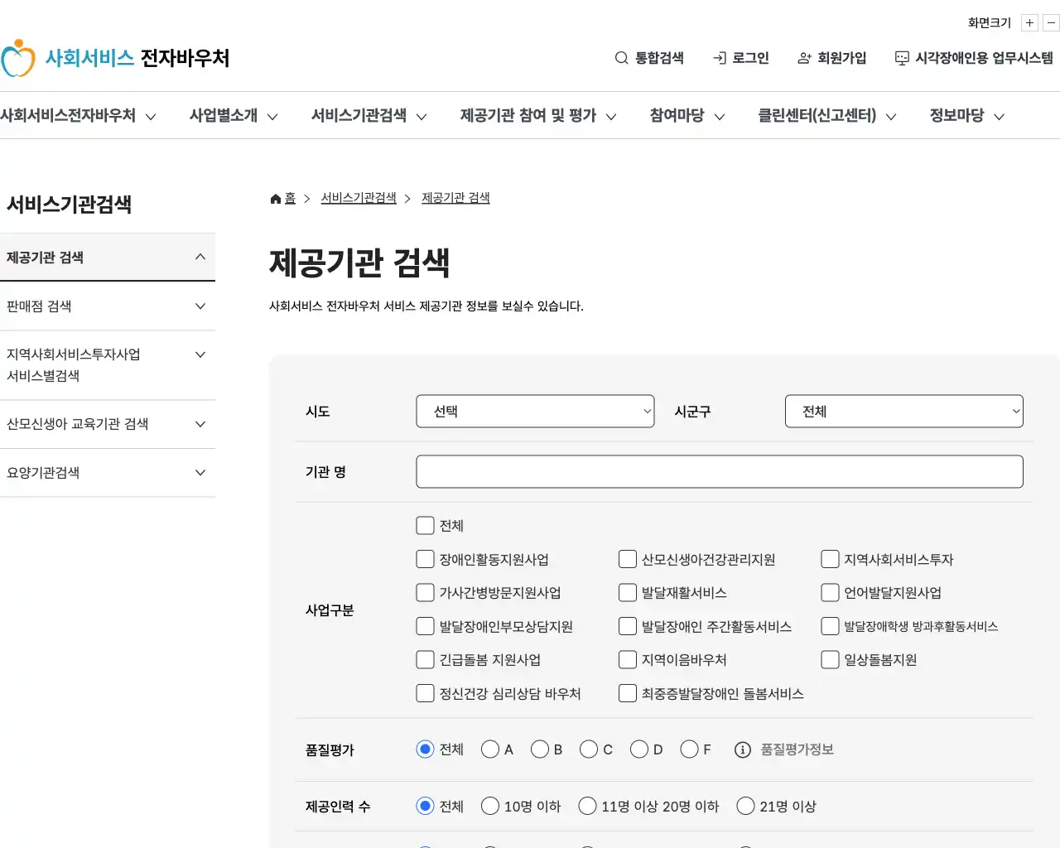
Task: Enable the 전체 checkbox under 사업구분
Action: point(425,525)
